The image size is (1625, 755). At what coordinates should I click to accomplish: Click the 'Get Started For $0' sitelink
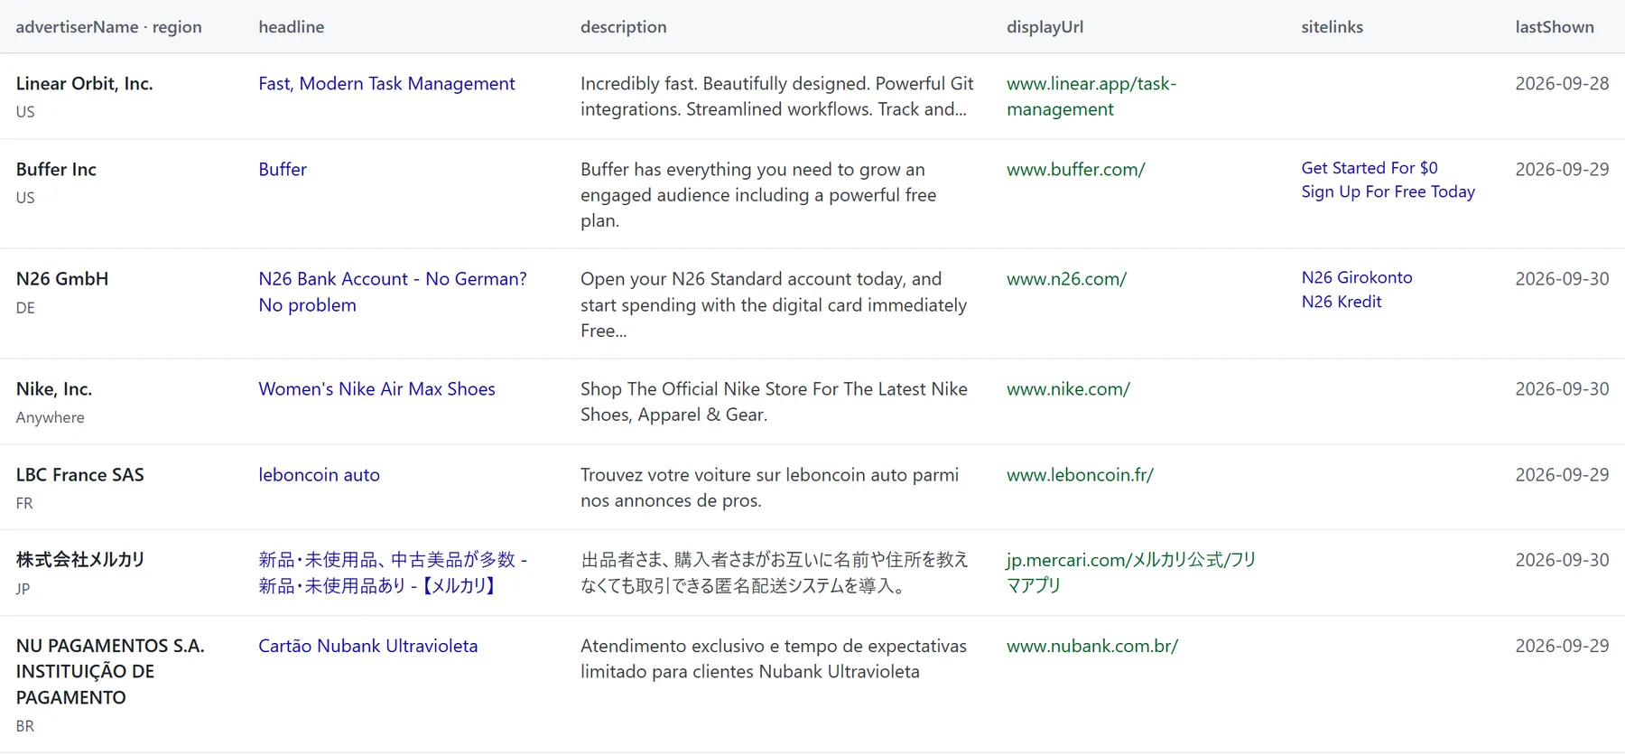pyautogui.click(x=1370, y=168)
